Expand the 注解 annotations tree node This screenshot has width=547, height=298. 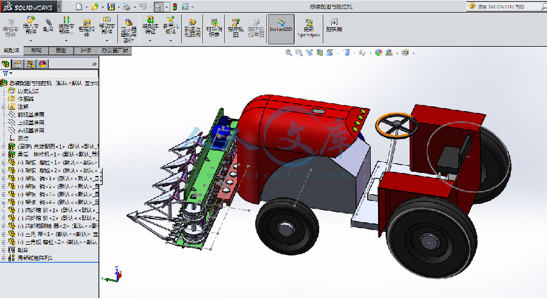point(4,107)
